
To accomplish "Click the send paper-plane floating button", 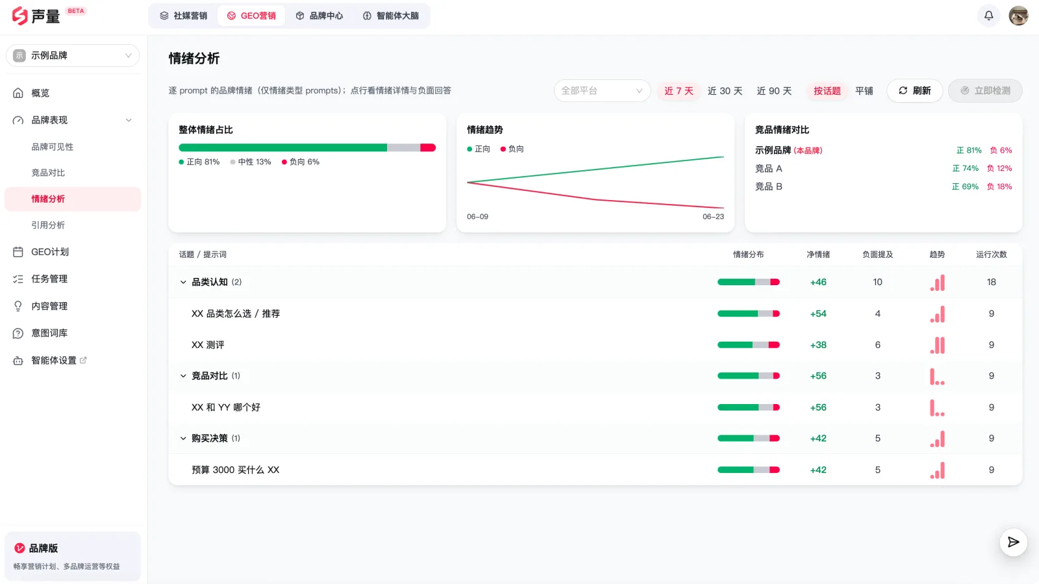I will pos(1013,542).
